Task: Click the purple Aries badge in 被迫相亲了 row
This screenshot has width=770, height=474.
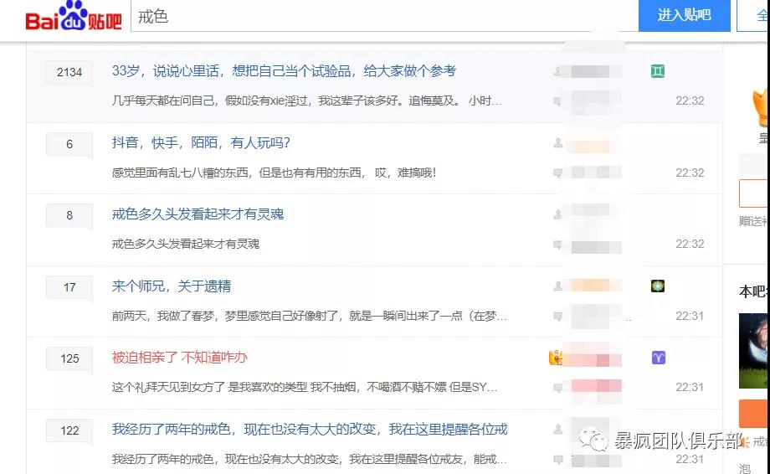Action: click(658, 358)
